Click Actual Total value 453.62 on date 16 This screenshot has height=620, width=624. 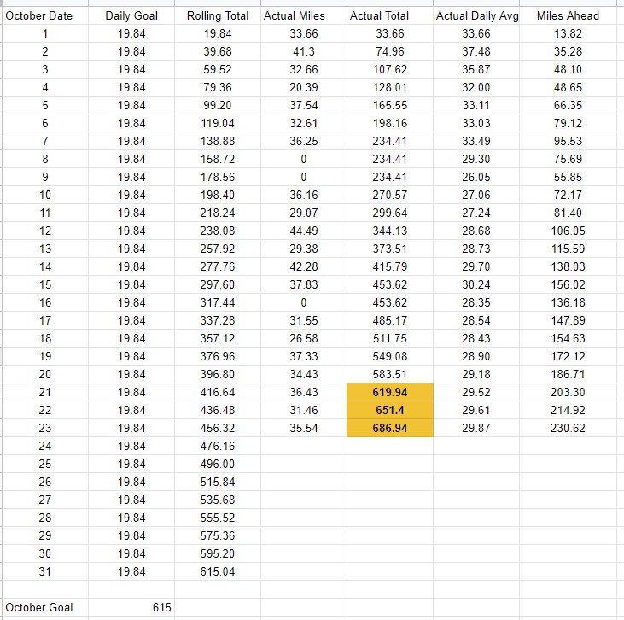390,302
